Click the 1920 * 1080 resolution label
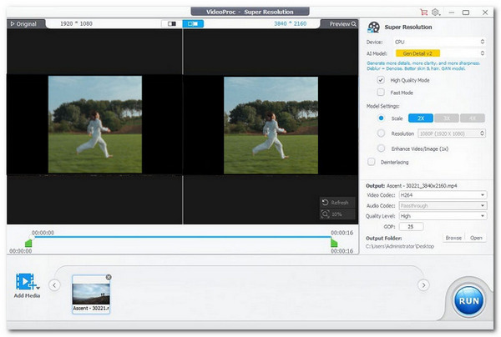501x337 pixels. coord(76,23)
